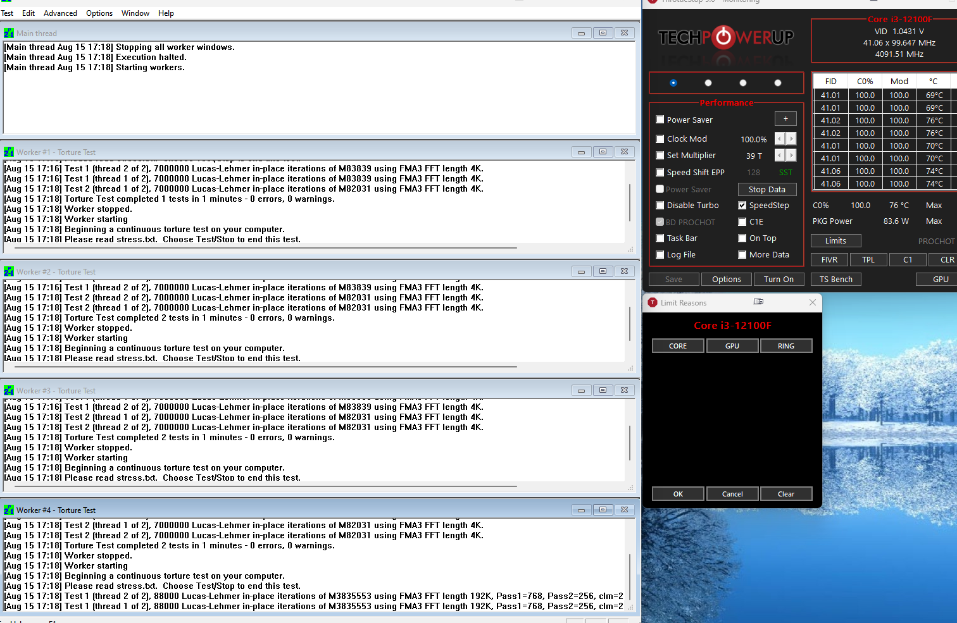Minimize the Worker #2 window

coord(581,271)
